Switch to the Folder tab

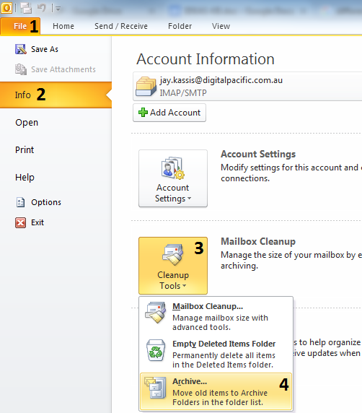[180, 26]
